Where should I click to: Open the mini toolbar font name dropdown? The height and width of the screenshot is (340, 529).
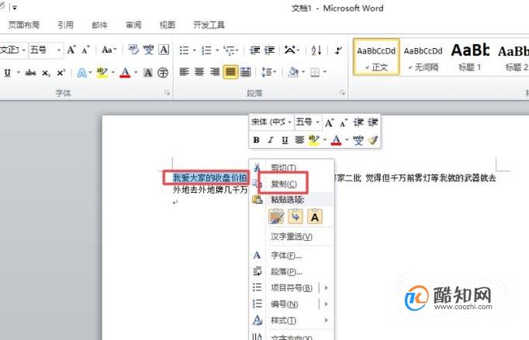coord(289,122)
